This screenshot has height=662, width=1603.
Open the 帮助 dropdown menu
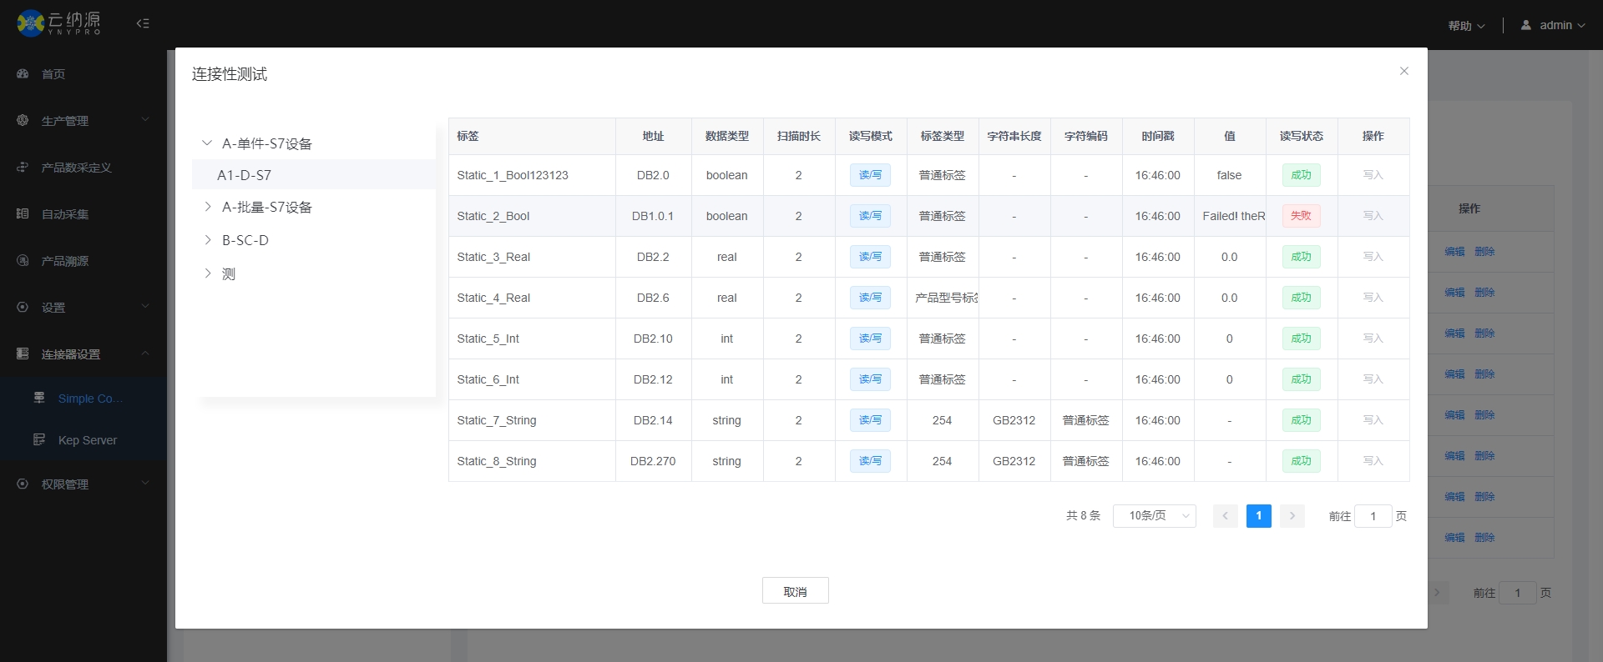(x=1466, y=26)
